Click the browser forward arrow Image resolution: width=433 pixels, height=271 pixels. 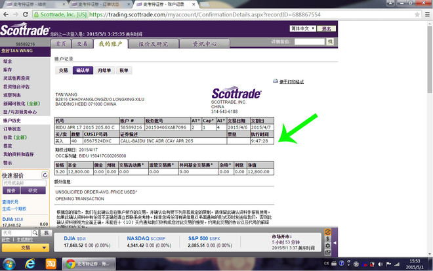16,14
